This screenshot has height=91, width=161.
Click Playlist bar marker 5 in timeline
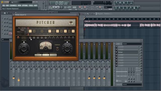pyautogui.click(x=89, y=19)
